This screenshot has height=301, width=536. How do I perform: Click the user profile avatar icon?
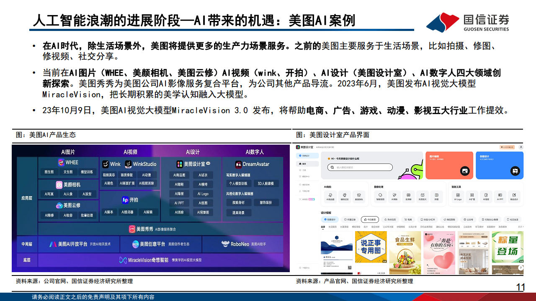coord(521,148)
